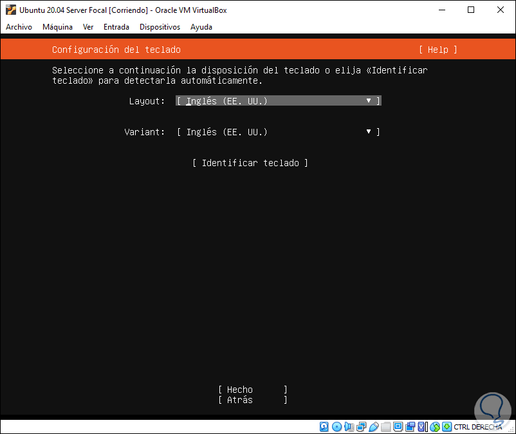Close the VirtualBox window
The height and width of the screenshot is (434, 516).
(x=500, y=10)
